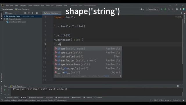The width and height of the screenshot is (186, 105).
Task: Hide the Project panel with minus icon
Action: point(40,13)
